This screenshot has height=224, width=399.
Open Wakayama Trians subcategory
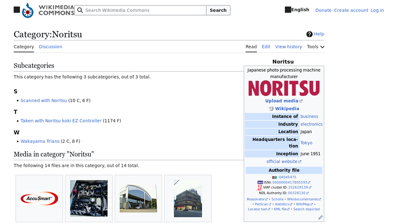click(x=40, y=141)
